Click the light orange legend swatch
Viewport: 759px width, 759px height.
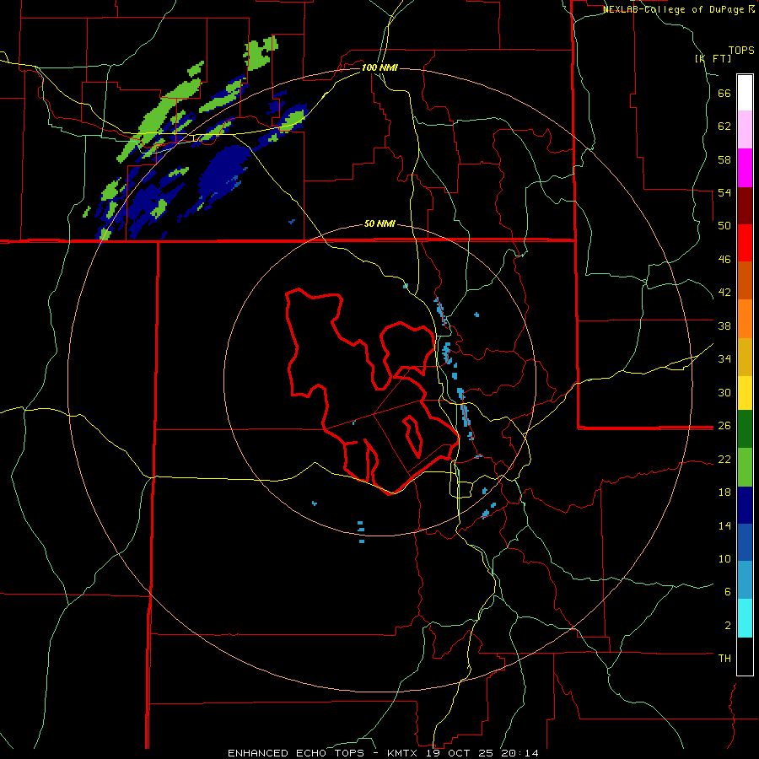click(x=745, y=319)
